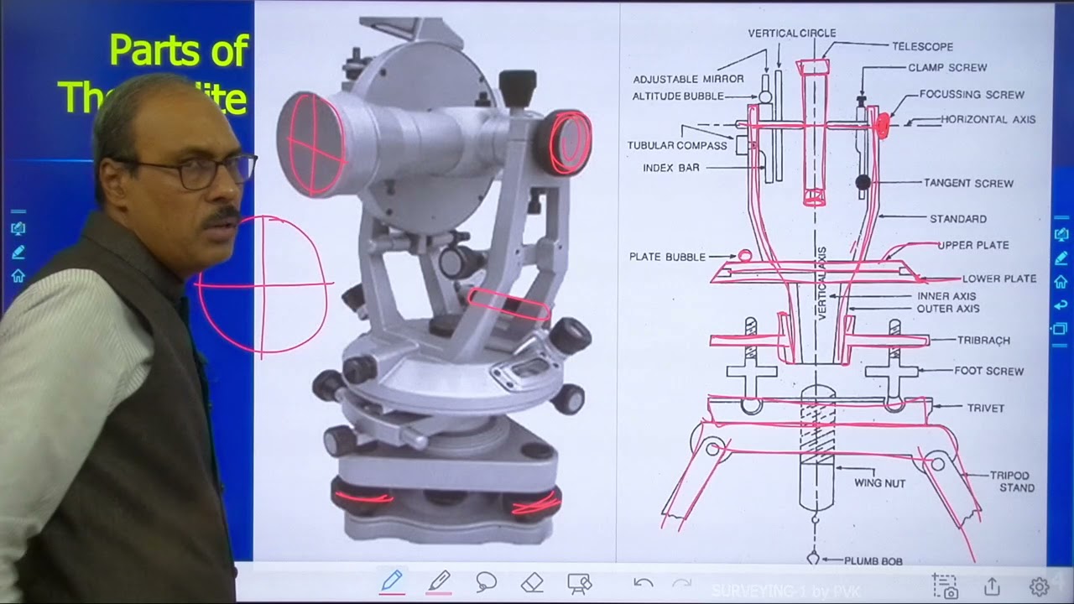The image size is (1074, 604).
Task: Go home using the left sidebar icon
Action: coord(18,275)
